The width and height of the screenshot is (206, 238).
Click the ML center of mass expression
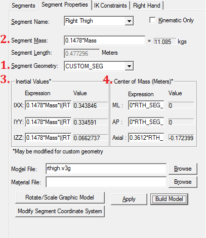coord(146,105)
